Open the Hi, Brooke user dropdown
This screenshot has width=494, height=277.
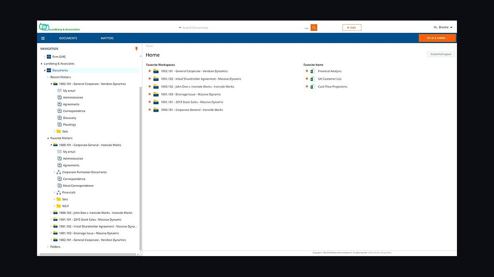(x=443, y=27)
